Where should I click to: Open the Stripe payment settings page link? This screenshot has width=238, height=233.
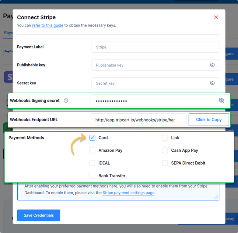click(128, 193)
